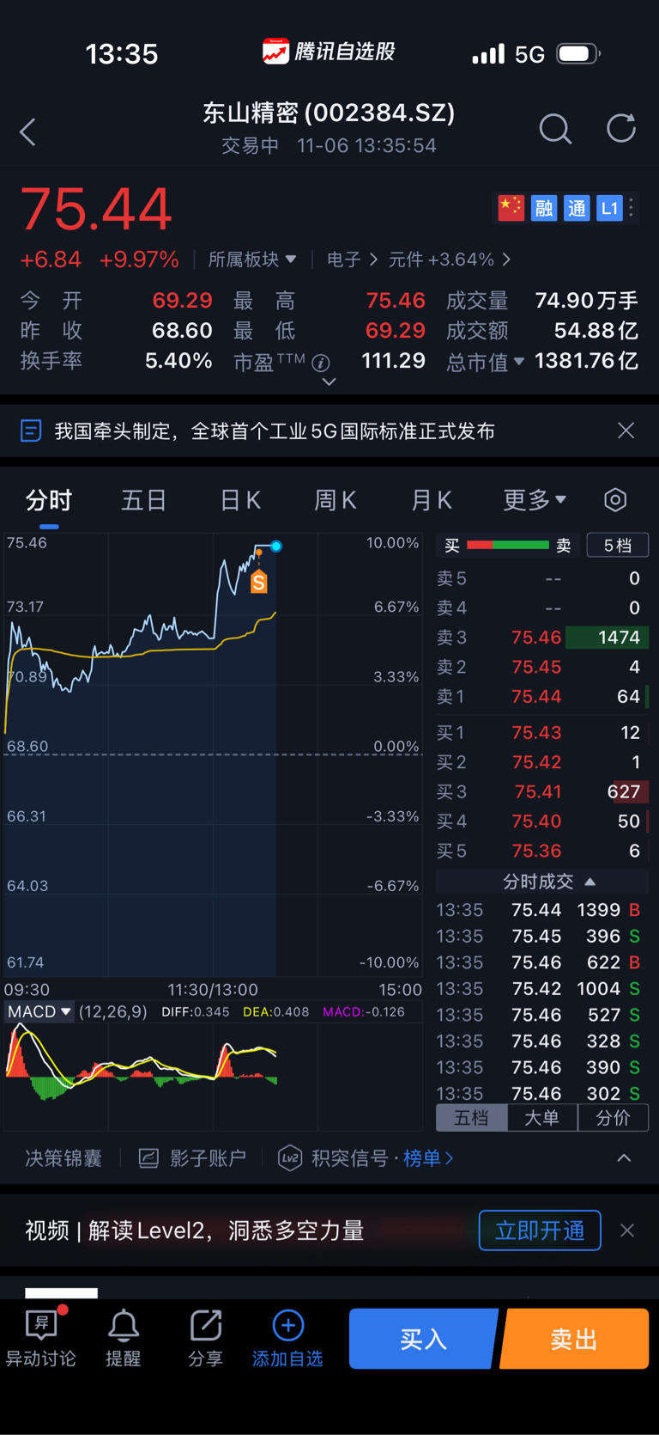Open the 更多 chart period dropdown
The width and height of the screenshot is (659, 1435).
(x=534, y=500)
